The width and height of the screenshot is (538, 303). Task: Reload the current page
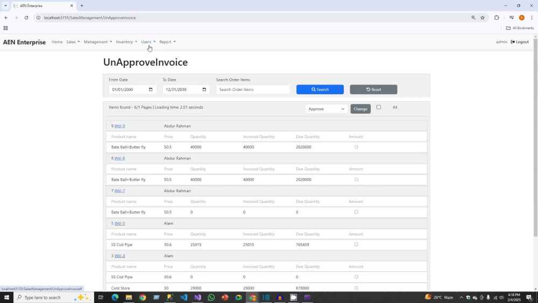[x=26, y=18]
